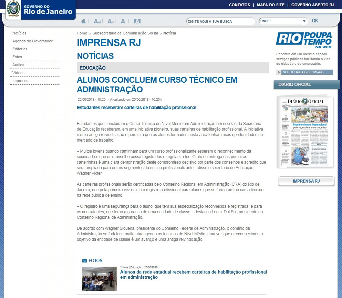The width and height of the screenshot is (342, 298).
Task: Open Mapa do Site link
Action: [271, 5]
